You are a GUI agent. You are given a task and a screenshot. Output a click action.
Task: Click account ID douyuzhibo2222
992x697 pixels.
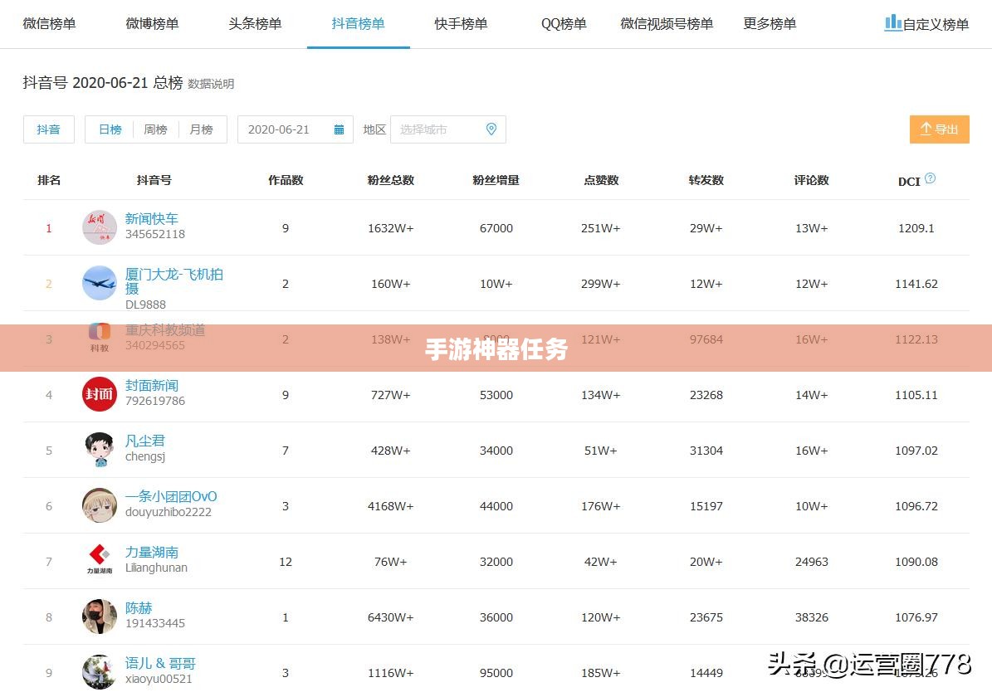169,512
